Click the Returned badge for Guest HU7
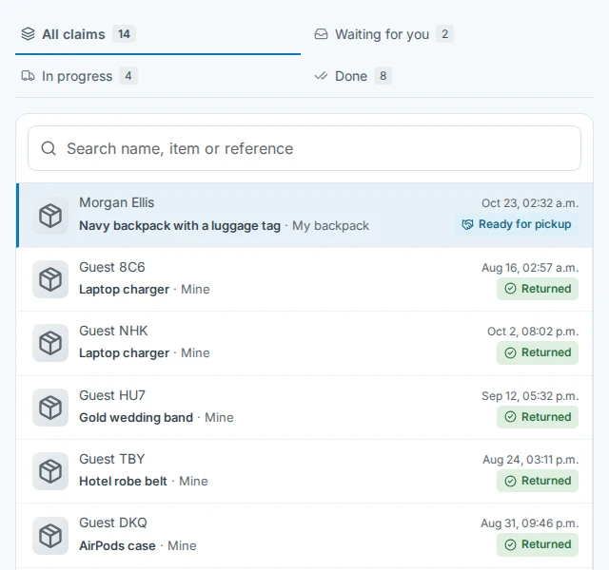 coord(538,417)
